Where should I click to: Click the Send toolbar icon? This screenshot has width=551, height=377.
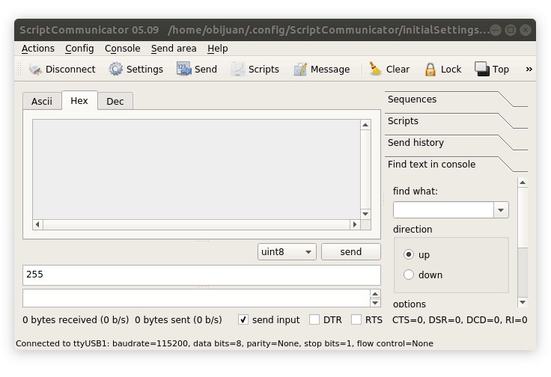click(x=183, y=69)
